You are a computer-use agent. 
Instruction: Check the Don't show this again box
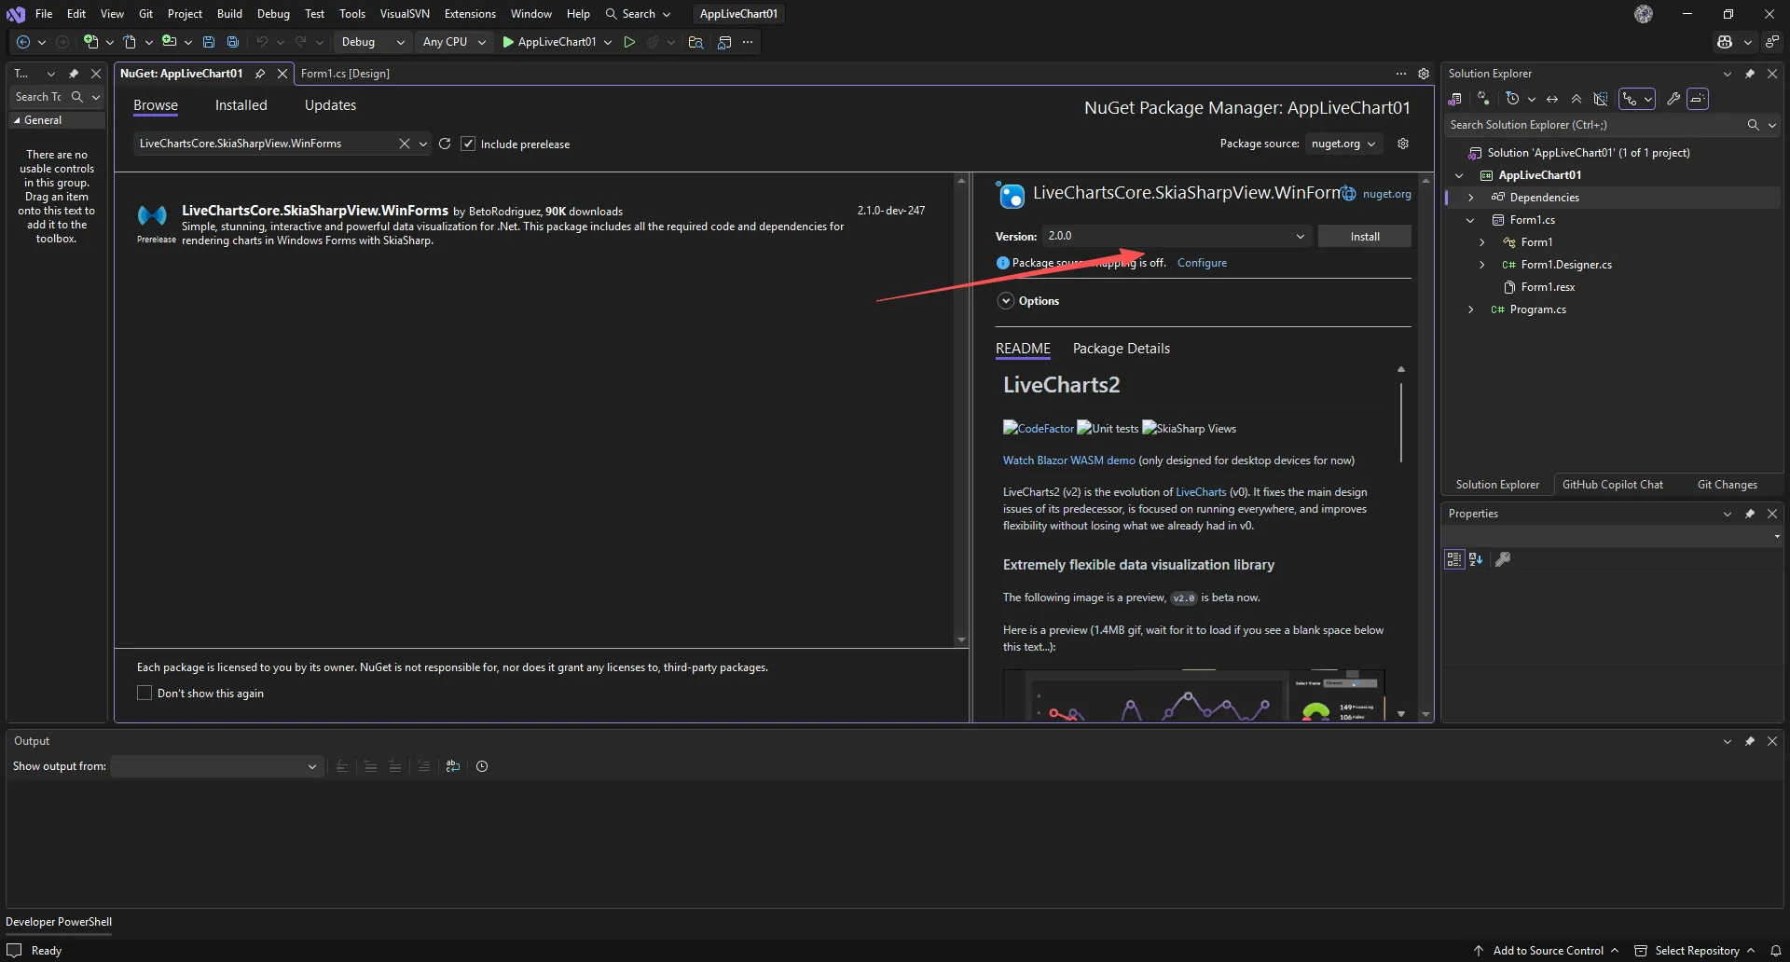[145, 693]
